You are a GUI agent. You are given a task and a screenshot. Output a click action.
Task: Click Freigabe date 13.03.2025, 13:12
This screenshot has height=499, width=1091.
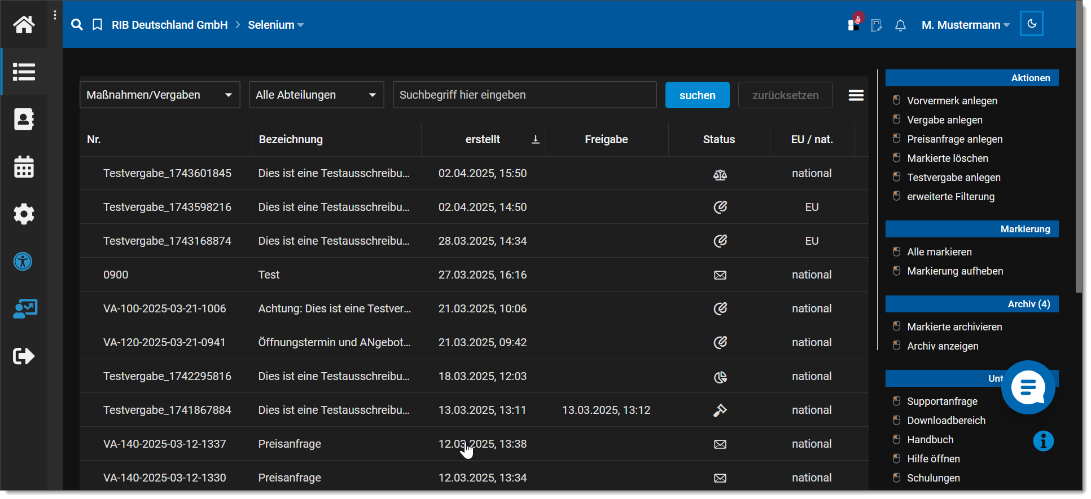point(606,410)
